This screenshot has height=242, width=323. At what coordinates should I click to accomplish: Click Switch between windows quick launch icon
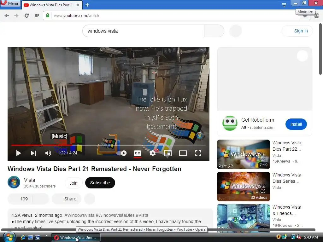coord(38,237)
